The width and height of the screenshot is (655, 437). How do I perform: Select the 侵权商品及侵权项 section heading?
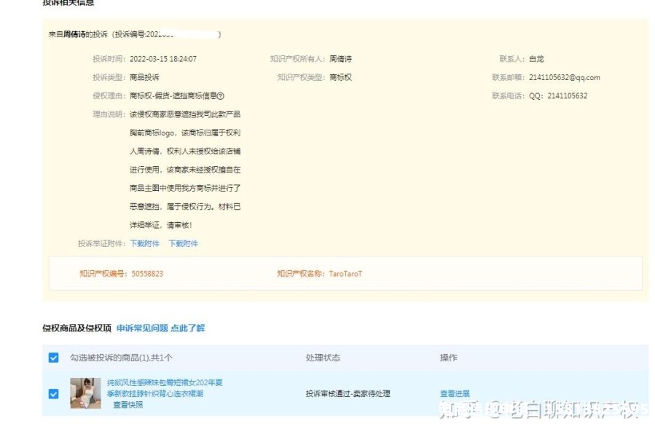point(77,328)
